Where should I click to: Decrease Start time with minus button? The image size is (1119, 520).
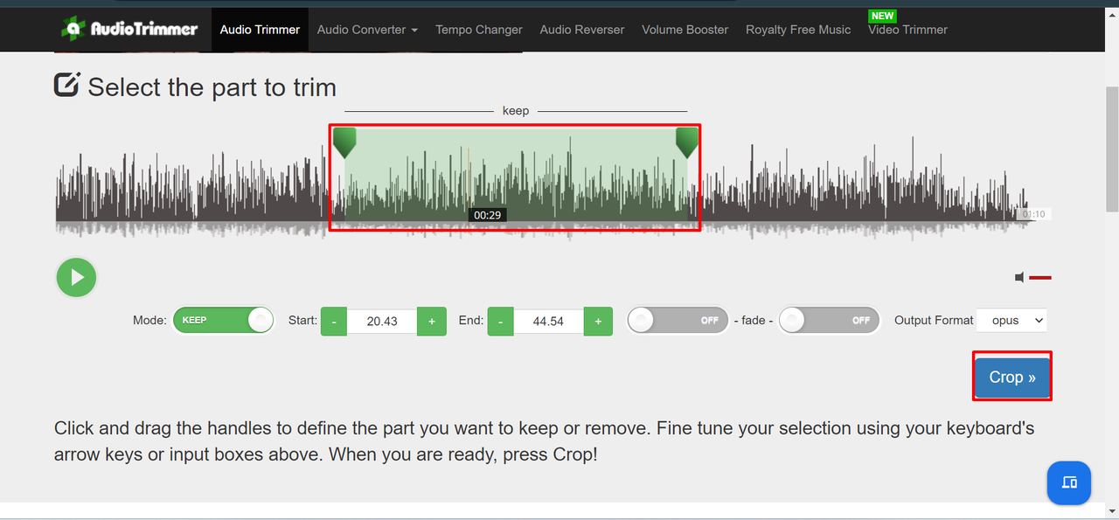pos(334,322)
